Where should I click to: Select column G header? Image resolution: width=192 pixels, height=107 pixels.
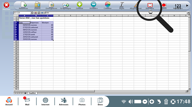94,16
